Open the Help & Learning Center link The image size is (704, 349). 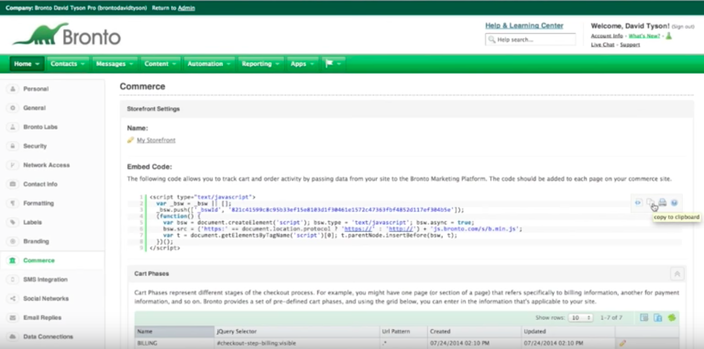[x=524, y=25]
